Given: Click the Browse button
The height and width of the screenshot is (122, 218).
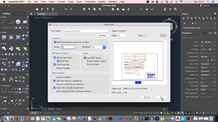Looking at the screenshot, I should [102, 35].
